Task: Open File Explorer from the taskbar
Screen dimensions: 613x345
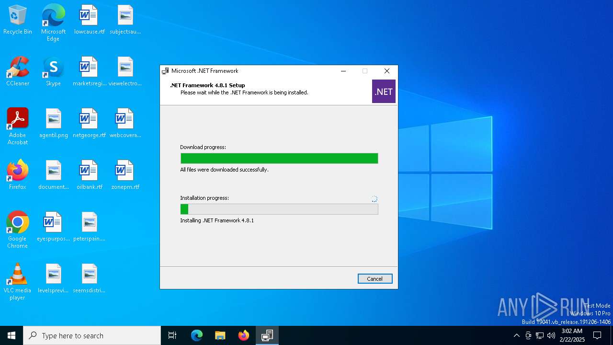Action: (220, 335)
